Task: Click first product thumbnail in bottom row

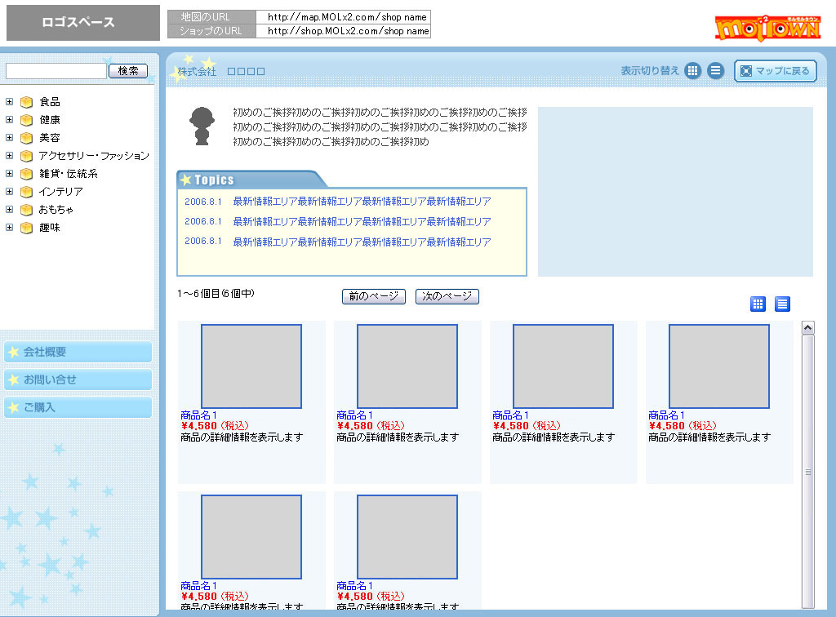Action: [x=251, y=536]
